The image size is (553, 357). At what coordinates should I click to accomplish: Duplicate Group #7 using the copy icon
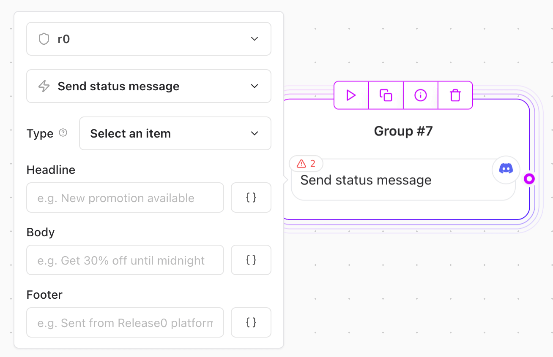(x=386, y=95)
